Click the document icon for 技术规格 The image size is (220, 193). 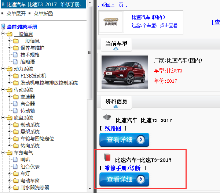pyautogui.click(x=15, y=55)
